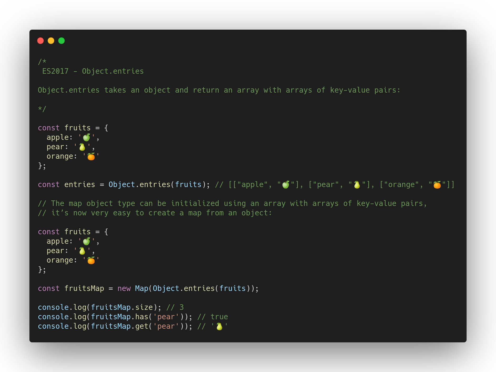Click the yellow traffic light button
Image resolution: width=496 pixels, height=372 pixels.
click(51, 41)
